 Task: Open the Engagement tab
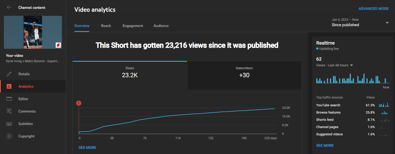tap(133, 26)
